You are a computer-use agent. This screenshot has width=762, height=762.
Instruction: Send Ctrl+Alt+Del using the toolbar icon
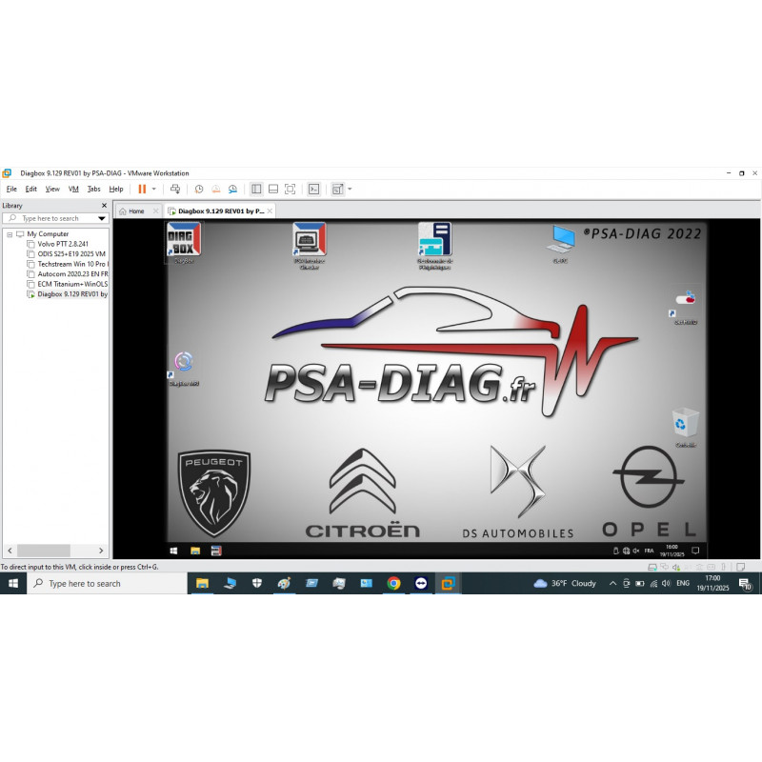pyautogui.click(x=174, y=189)
